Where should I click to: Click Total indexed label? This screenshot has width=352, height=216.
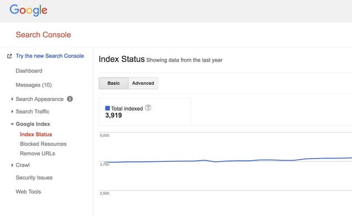[127, 109]
